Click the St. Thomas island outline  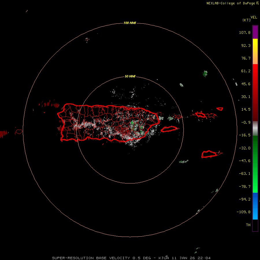(x=200, y=115)
